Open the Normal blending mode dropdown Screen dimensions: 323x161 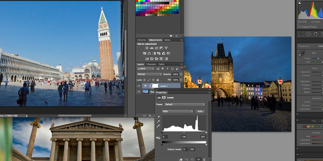149,74
